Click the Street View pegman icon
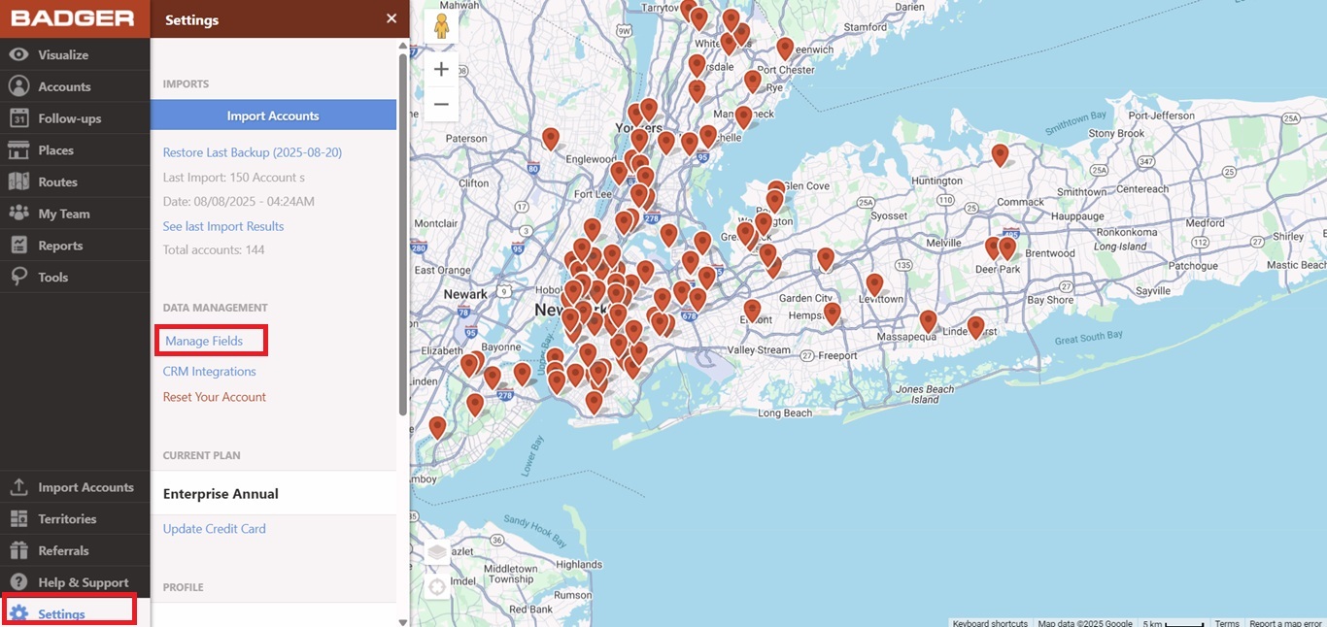The image size is (1327, 627). click(442, 26)
